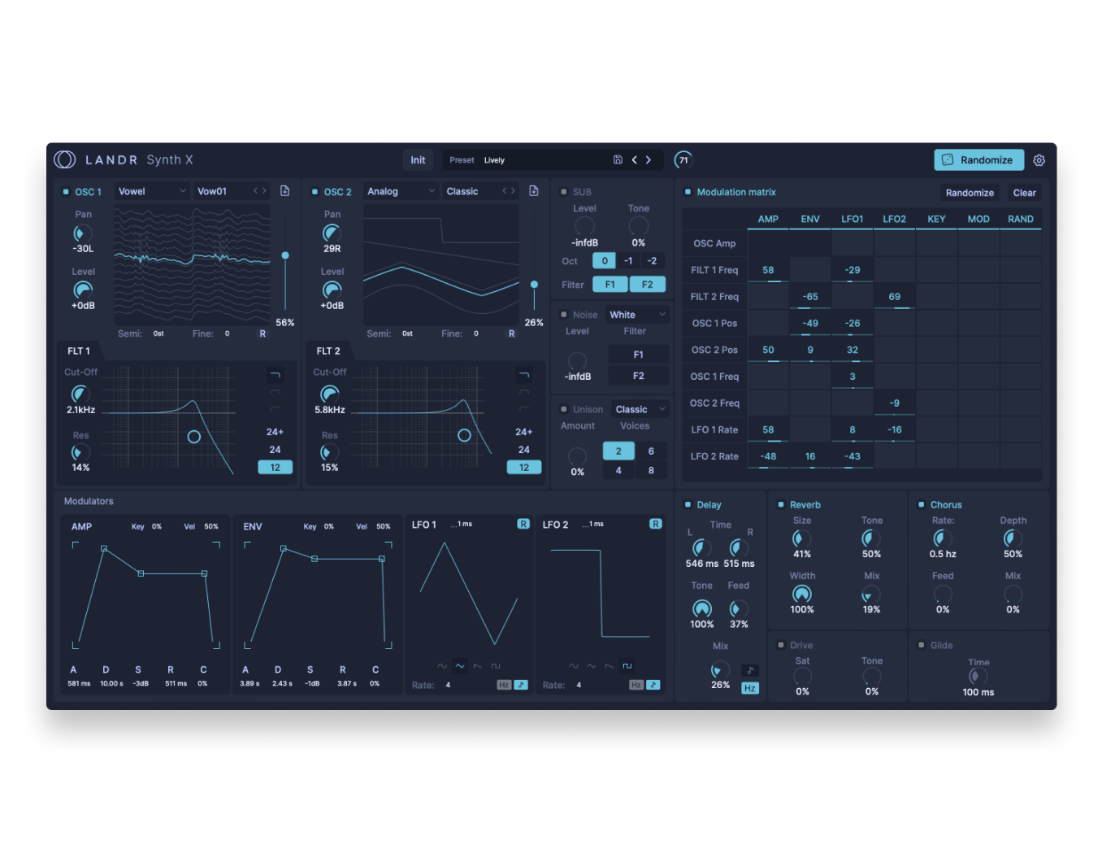Open the Unison mode Classic dropdown
The height and width of the screenshot is (854, 1102).
pyautogui.click(x=640, y=409)
